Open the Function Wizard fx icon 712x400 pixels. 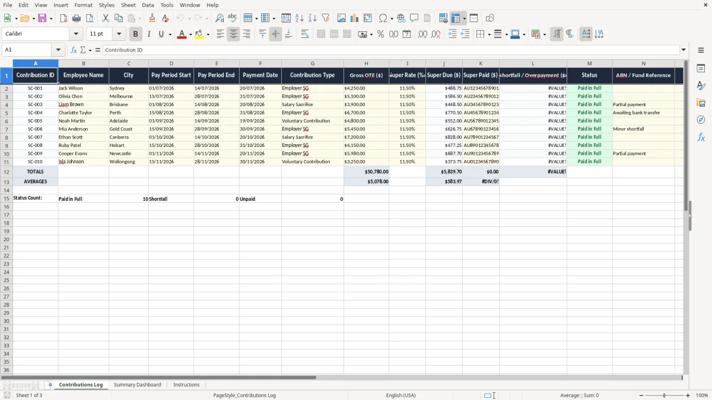[x=74, y=50]
